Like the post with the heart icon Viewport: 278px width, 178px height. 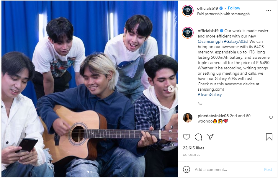point(186,137)
